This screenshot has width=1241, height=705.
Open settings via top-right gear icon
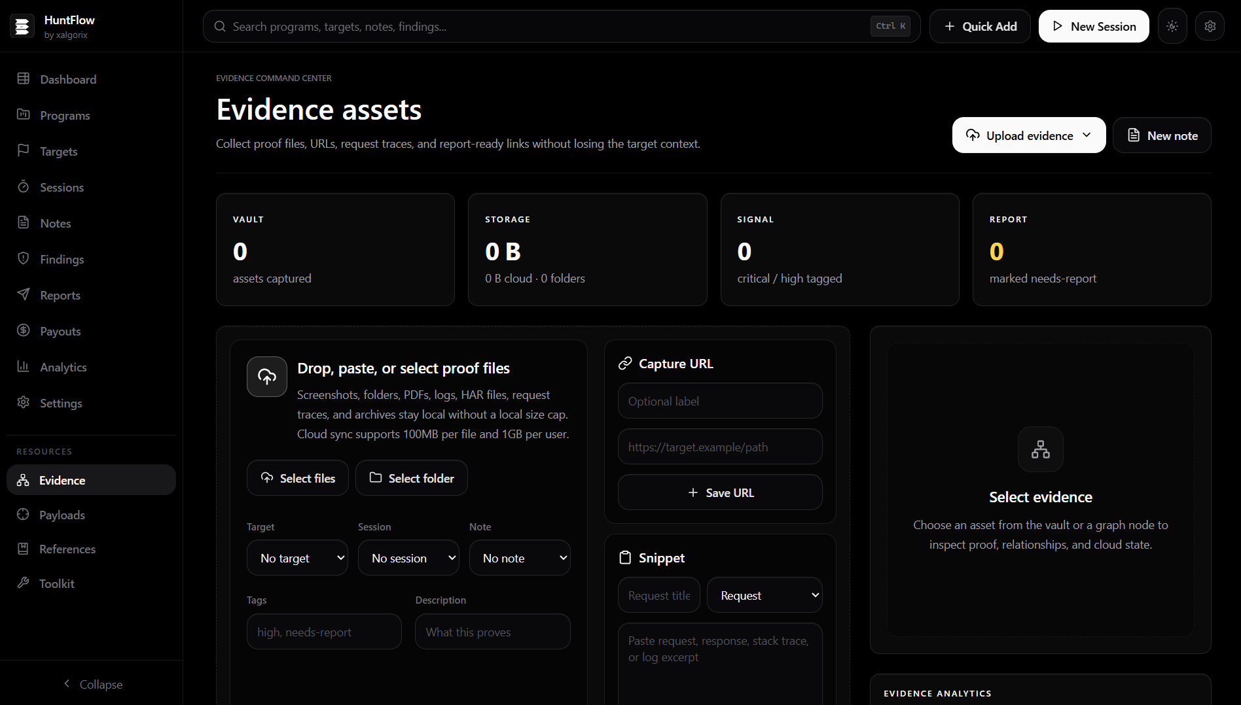1210,26
